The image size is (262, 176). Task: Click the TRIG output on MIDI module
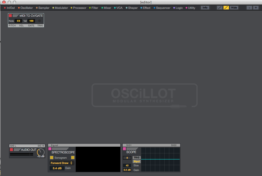(x=40, y=26)
